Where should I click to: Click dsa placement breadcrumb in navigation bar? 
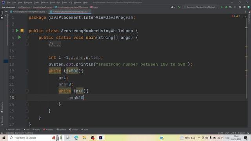[x=9, y=7]
